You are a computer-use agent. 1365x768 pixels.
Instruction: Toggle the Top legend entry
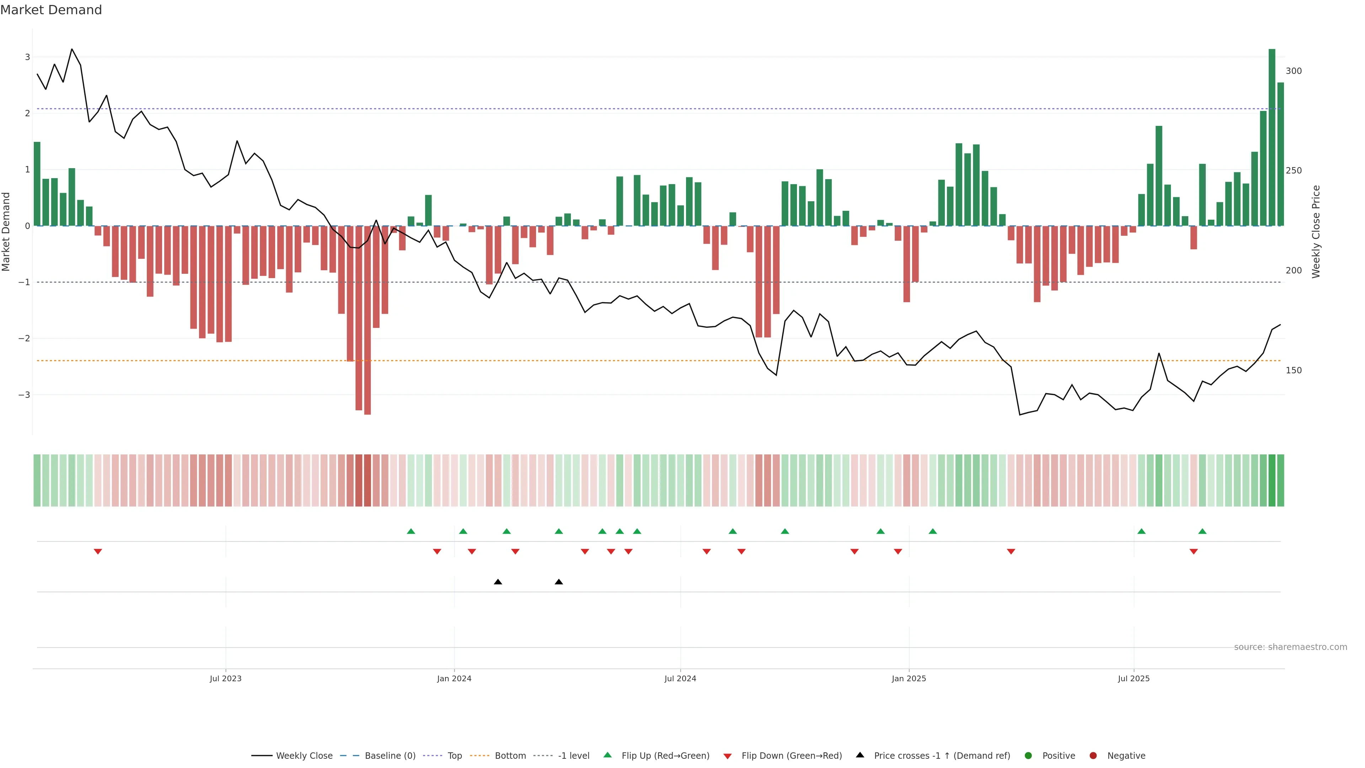coord(454,756)
